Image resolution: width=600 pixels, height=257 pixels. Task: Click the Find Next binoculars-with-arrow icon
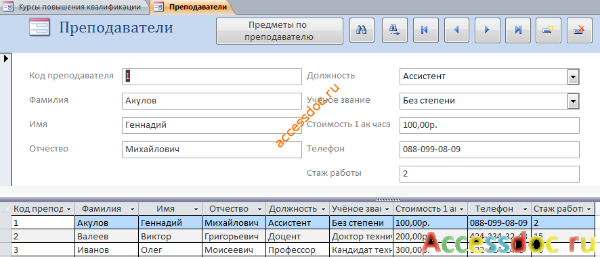[394, 30]
